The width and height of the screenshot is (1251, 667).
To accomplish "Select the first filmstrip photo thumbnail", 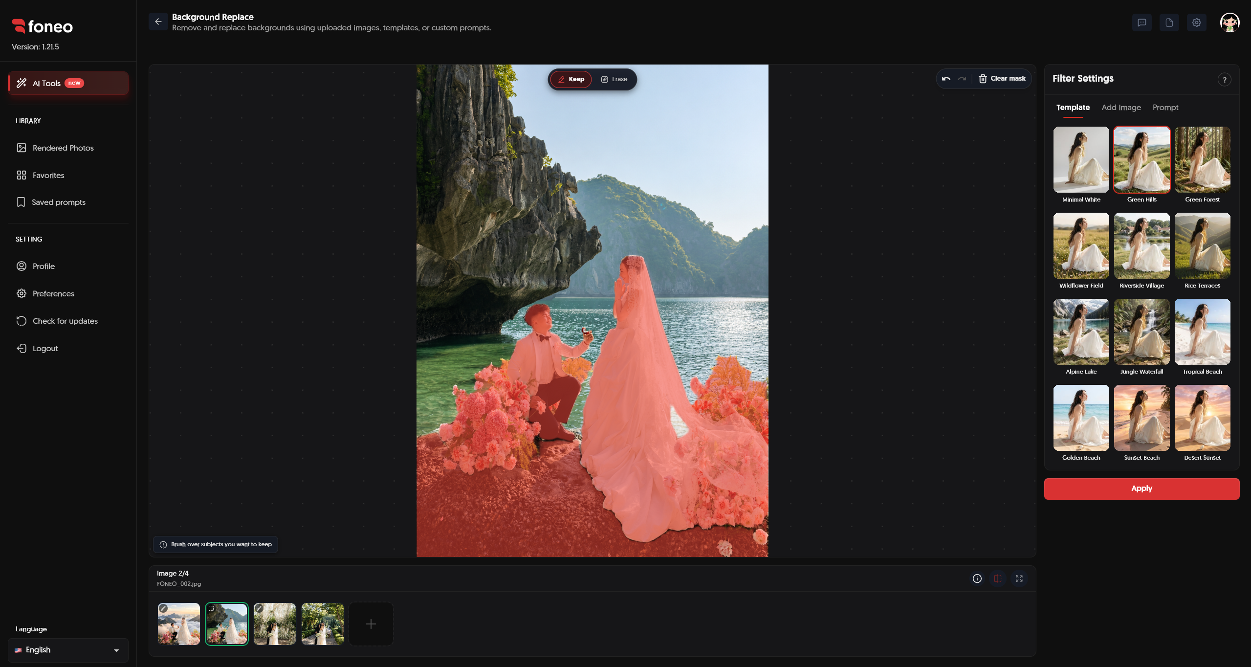I will click(179, 624).
